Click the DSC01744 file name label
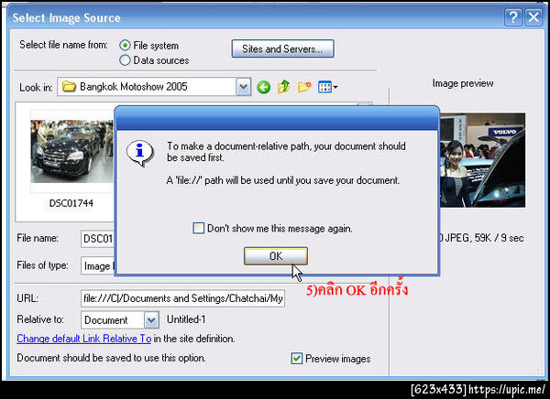Screen dimensions: 550x399 tap(71, 203)
